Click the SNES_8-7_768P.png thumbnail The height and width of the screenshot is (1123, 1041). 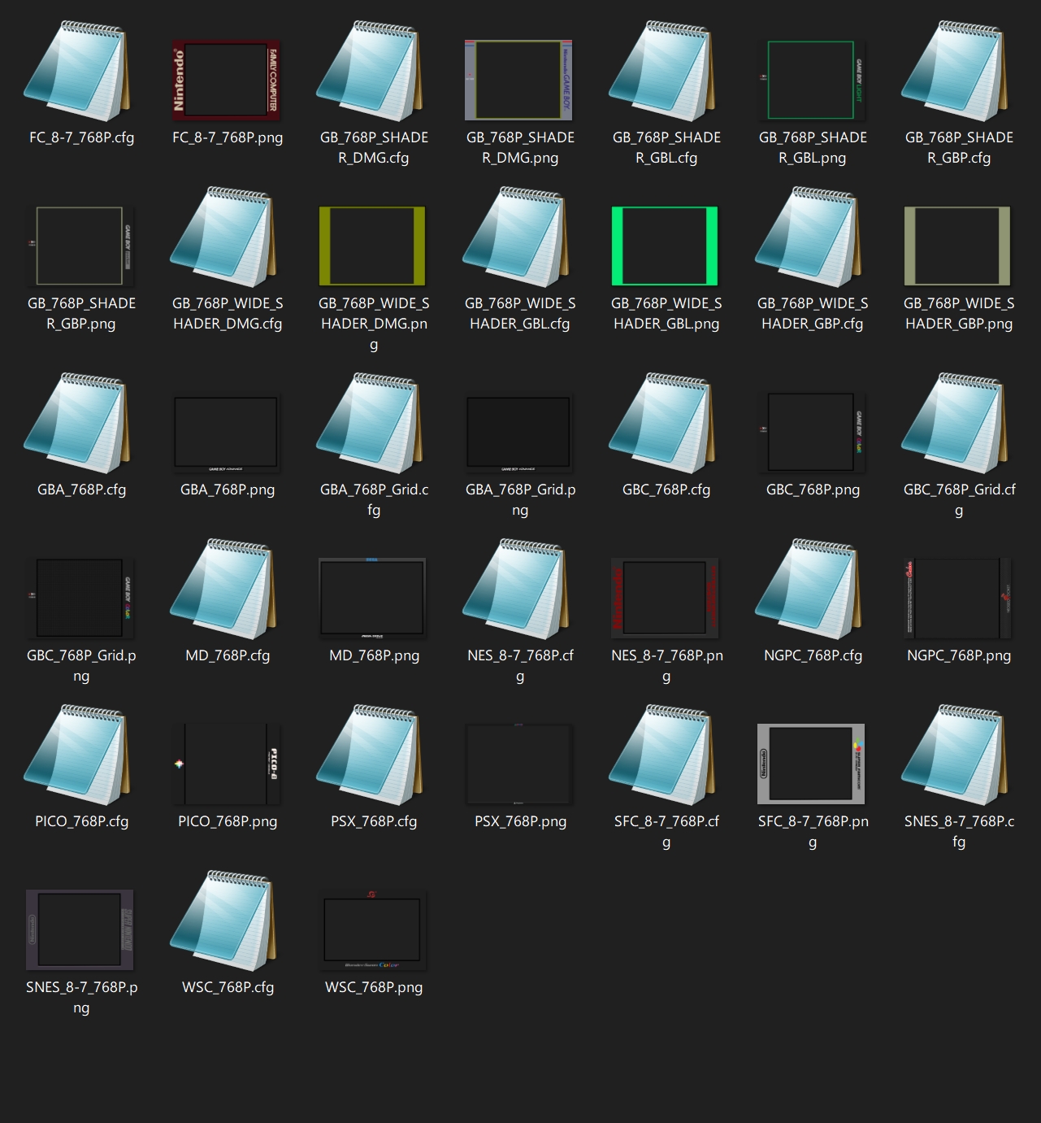coord(80,929)
